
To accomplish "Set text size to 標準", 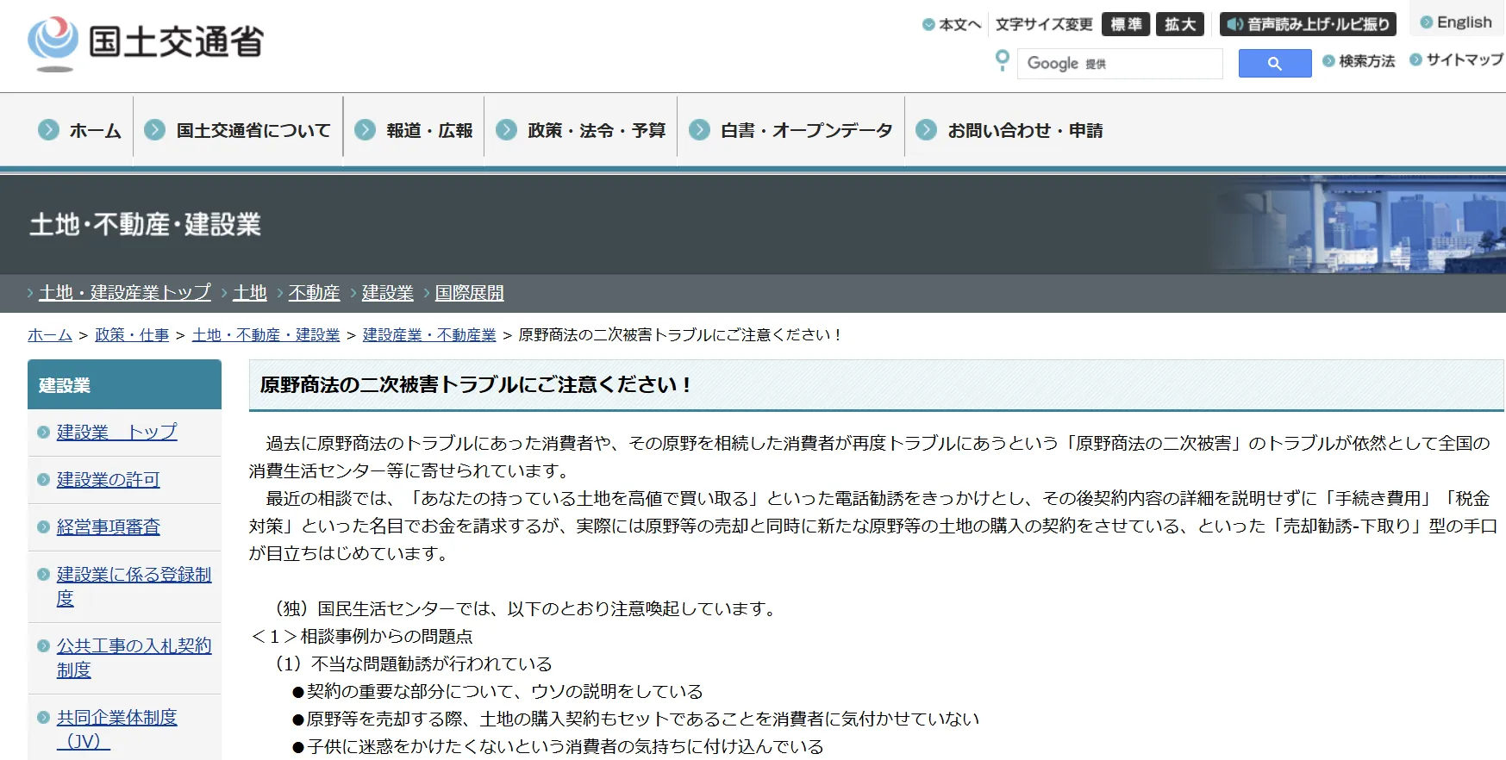I will (1126, 24).
